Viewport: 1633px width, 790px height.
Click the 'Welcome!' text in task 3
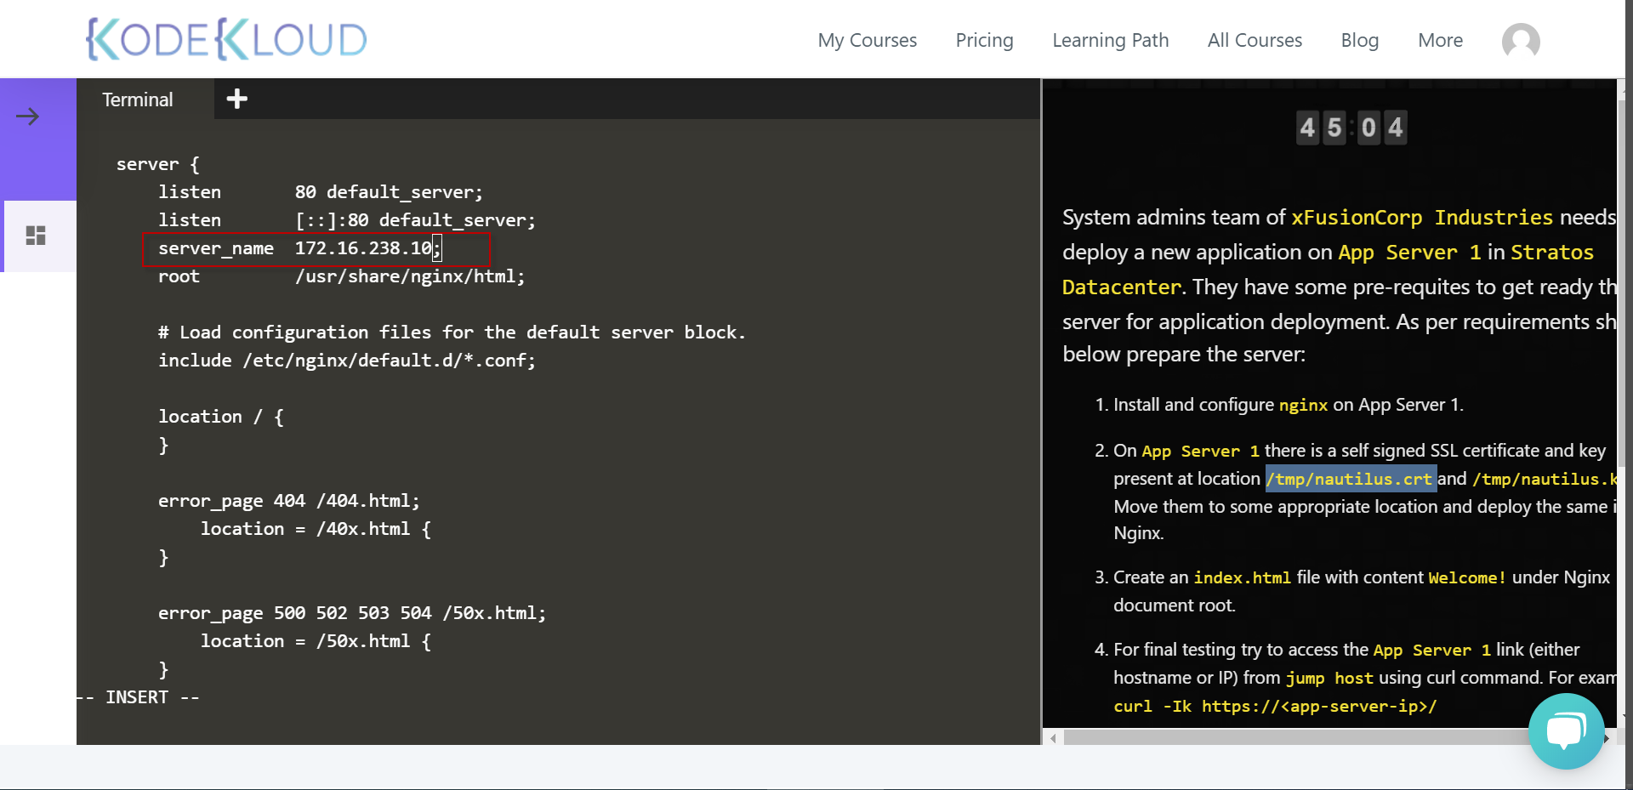[1467, 577]
